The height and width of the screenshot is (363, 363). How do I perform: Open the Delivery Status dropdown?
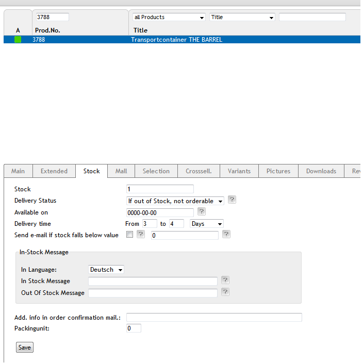coord(175,201)
